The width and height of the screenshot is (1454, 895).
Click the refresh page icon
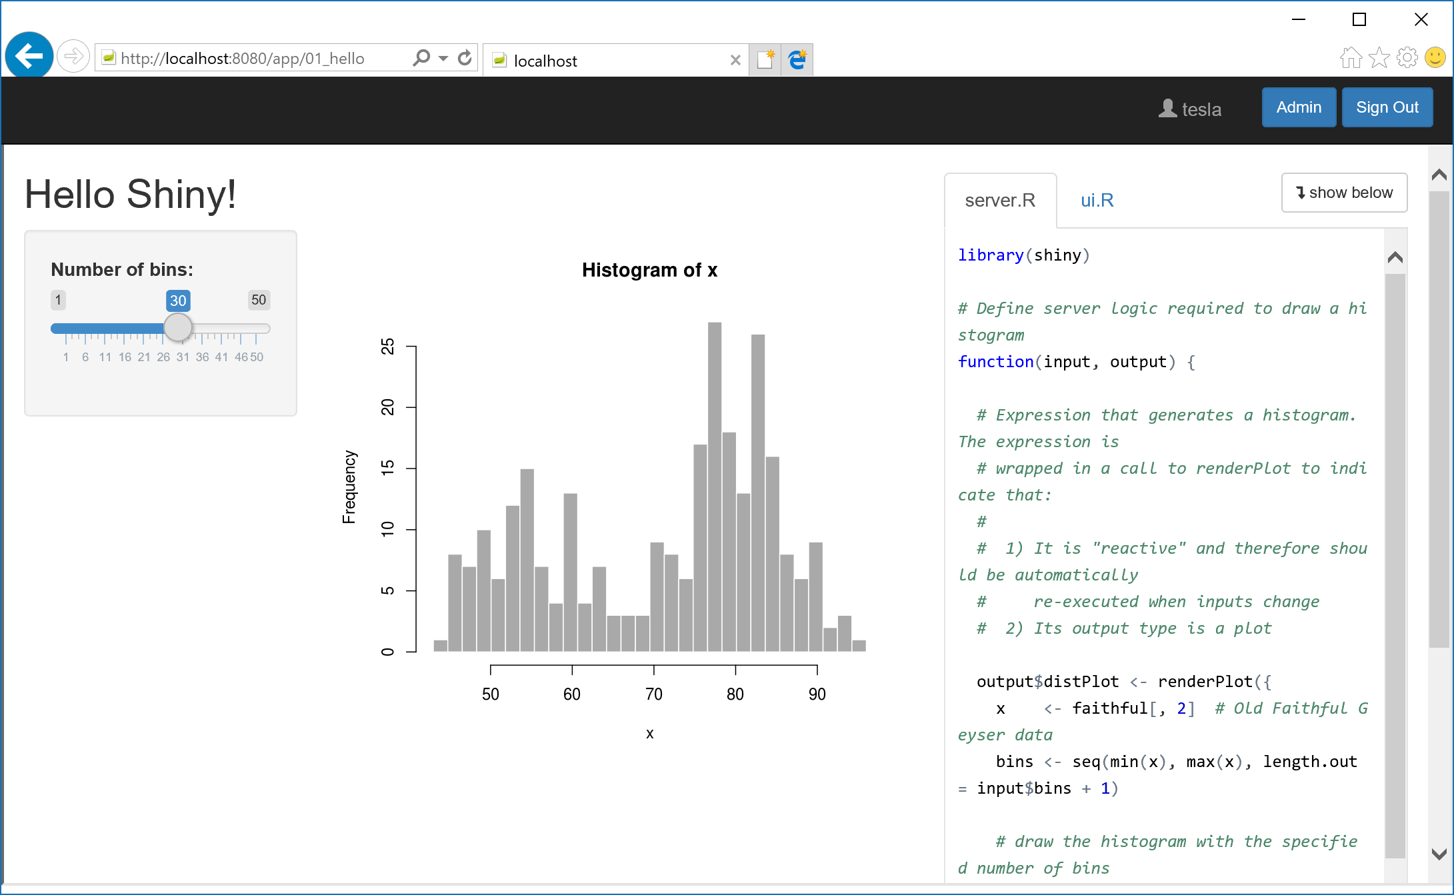(x=465, y=58)
